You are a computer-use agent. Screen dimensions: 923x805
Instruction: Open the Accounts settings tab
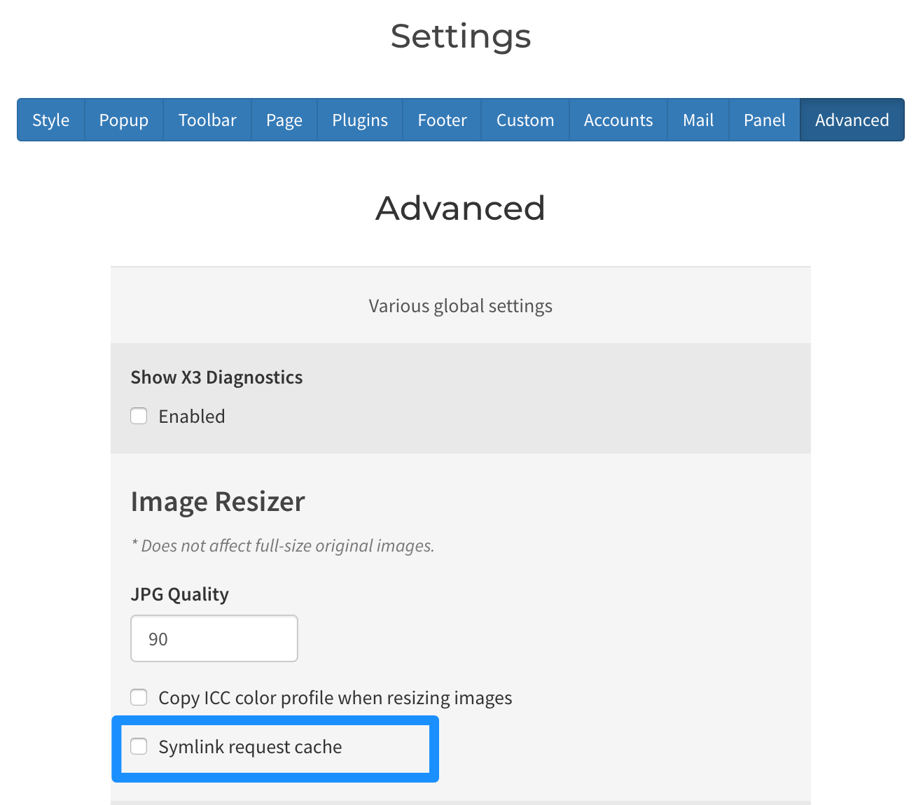pyautogui.click(x=618, y=120)
